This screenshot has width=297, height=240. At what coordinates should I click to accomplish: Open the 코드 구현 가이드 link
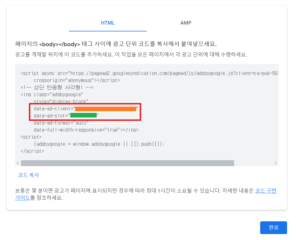[x=266, y=191]
